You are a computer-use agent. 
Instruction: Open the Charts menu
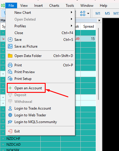coord(54,6)
